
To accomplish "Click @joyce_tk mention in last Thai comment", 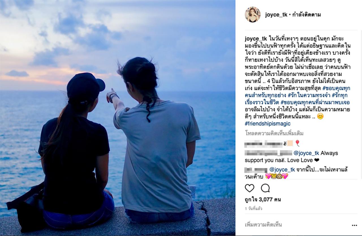I will (x=282, y=170).
